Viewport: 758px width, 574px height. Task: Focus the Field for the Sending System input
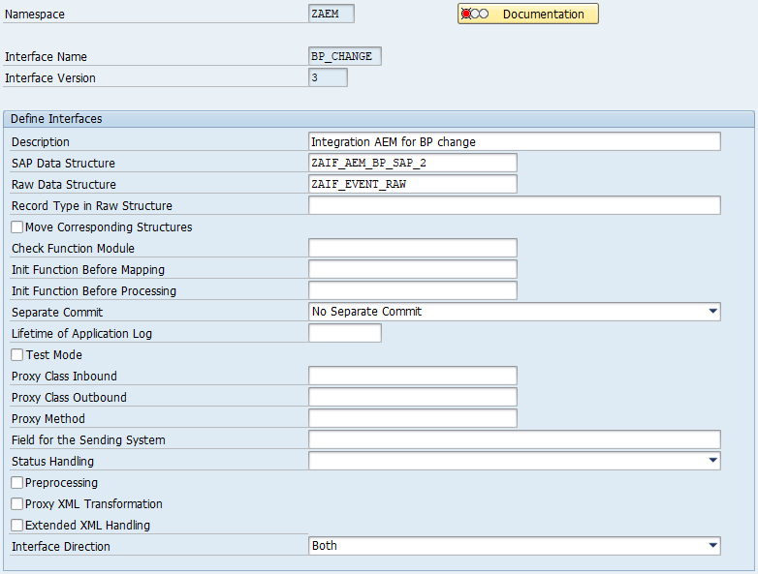(515, 439)
